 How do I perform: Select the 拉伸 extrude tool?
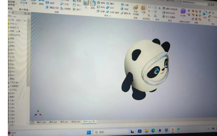click(34, 2)
